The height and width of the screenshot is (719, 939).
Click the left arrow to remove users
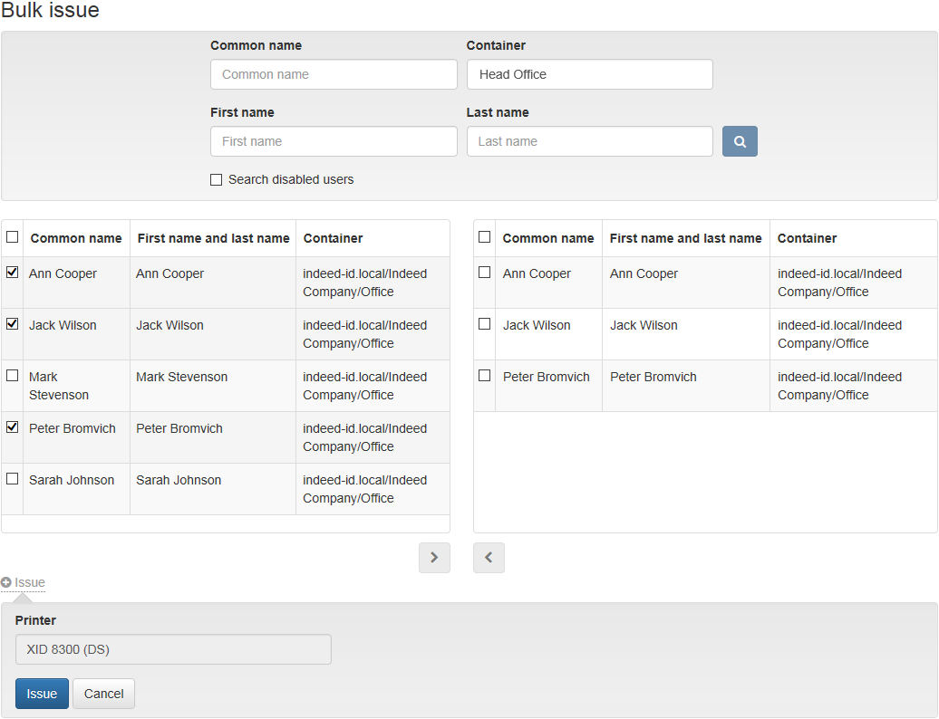tap(489, 558)
